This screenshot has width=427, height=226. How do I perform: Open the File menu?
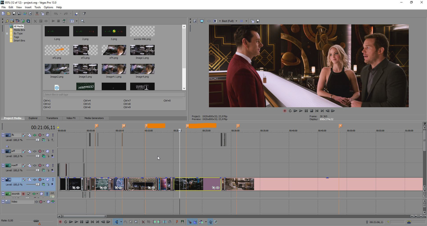point(3,7)
